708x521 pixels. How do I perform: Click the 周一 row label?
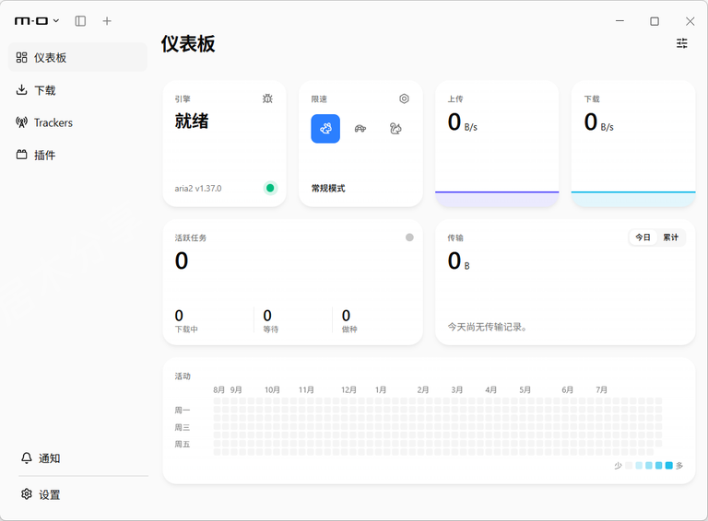[183, 411]
